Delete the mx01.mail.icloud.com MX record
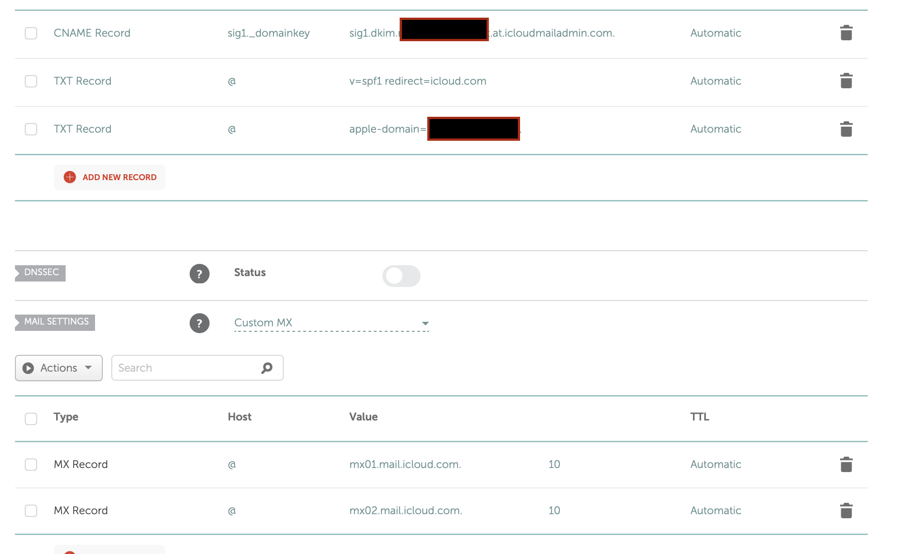 coord(845,464)
